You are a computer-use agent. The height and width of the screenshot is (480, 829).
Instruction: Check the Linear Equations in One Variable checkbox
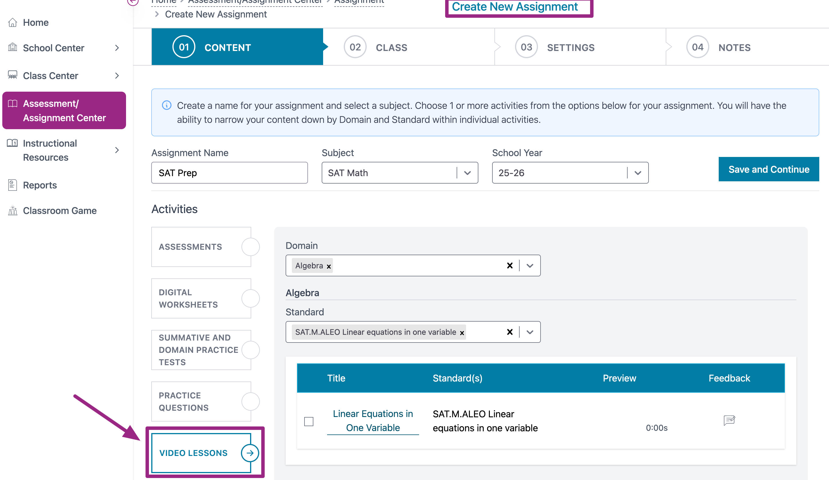coord(309,421)
